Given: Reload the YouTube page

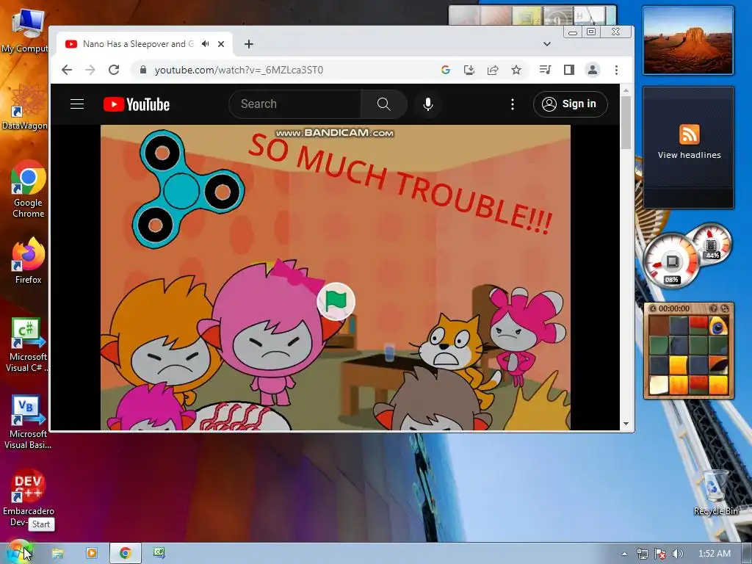Looking at the screenshot, I should pyautogui.click(x=114, y=70).
